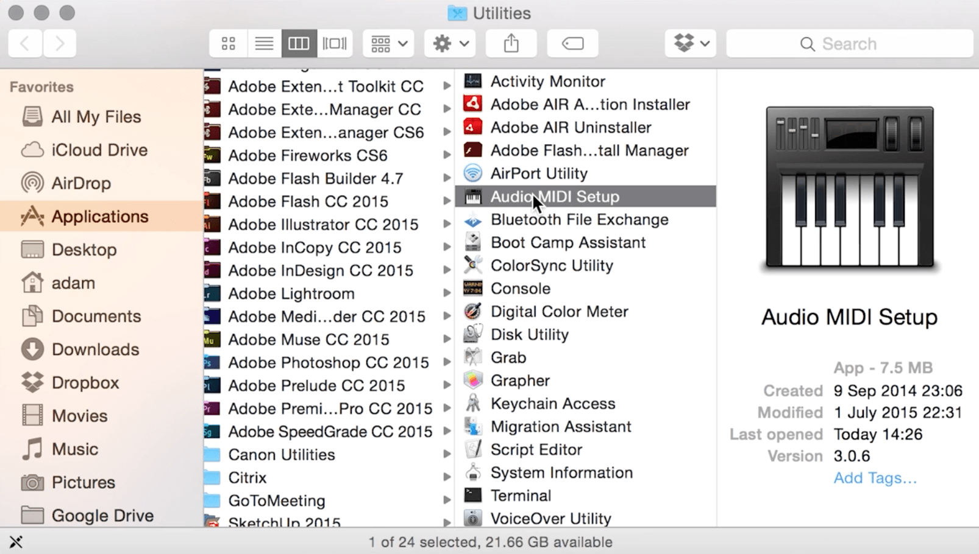This screenshot has height=554, width=979.
Task: Click the ColorSync Utility icon
Action: (x=472, y=265)
